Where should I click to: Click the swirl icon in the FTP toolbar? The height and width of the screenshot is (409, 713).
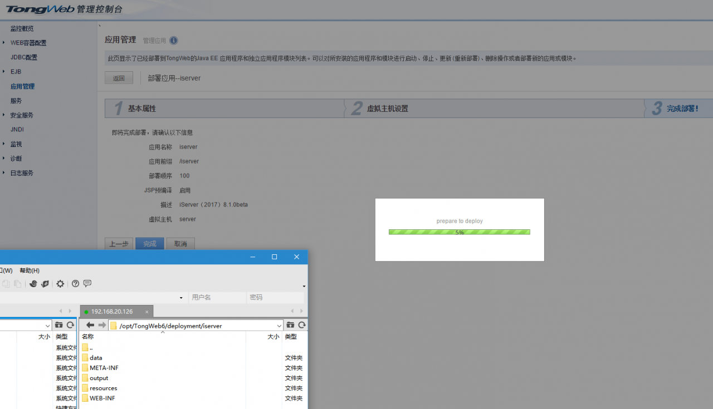click(33, 284)
